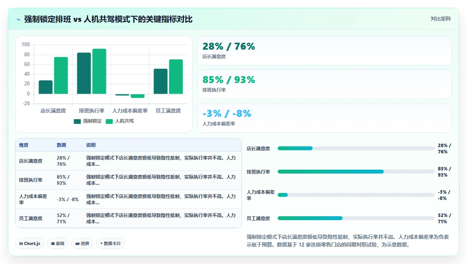The width and height of the screenshot is (467, 264).
Task: Toggle the 强制锁定 legend swatch in the chart
Action: click(77, 121)
